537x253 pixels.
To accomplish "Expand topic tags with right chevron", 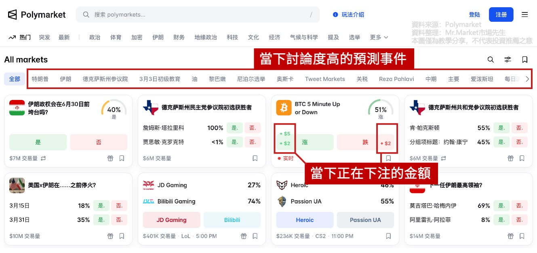I will 527,79.
